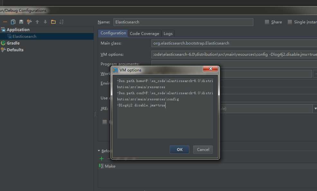Click the Main class field

(234, 43)
